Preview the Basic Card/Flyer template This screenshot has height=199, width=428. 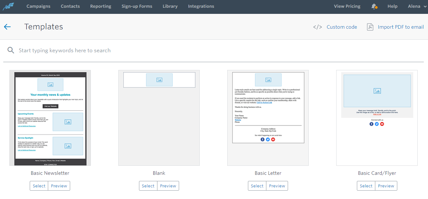tap(386, 186)
